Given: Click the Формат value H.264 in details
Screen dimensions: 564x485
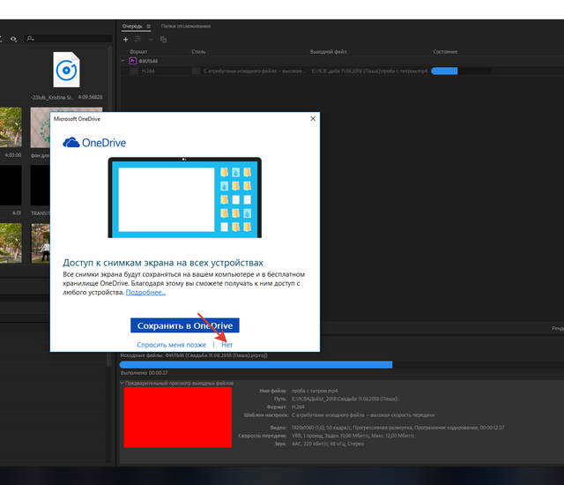Looking at the screenshot, I should [298, 407].
